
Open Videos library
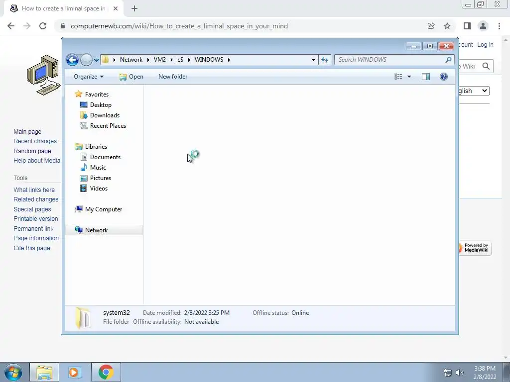(99, 189)
